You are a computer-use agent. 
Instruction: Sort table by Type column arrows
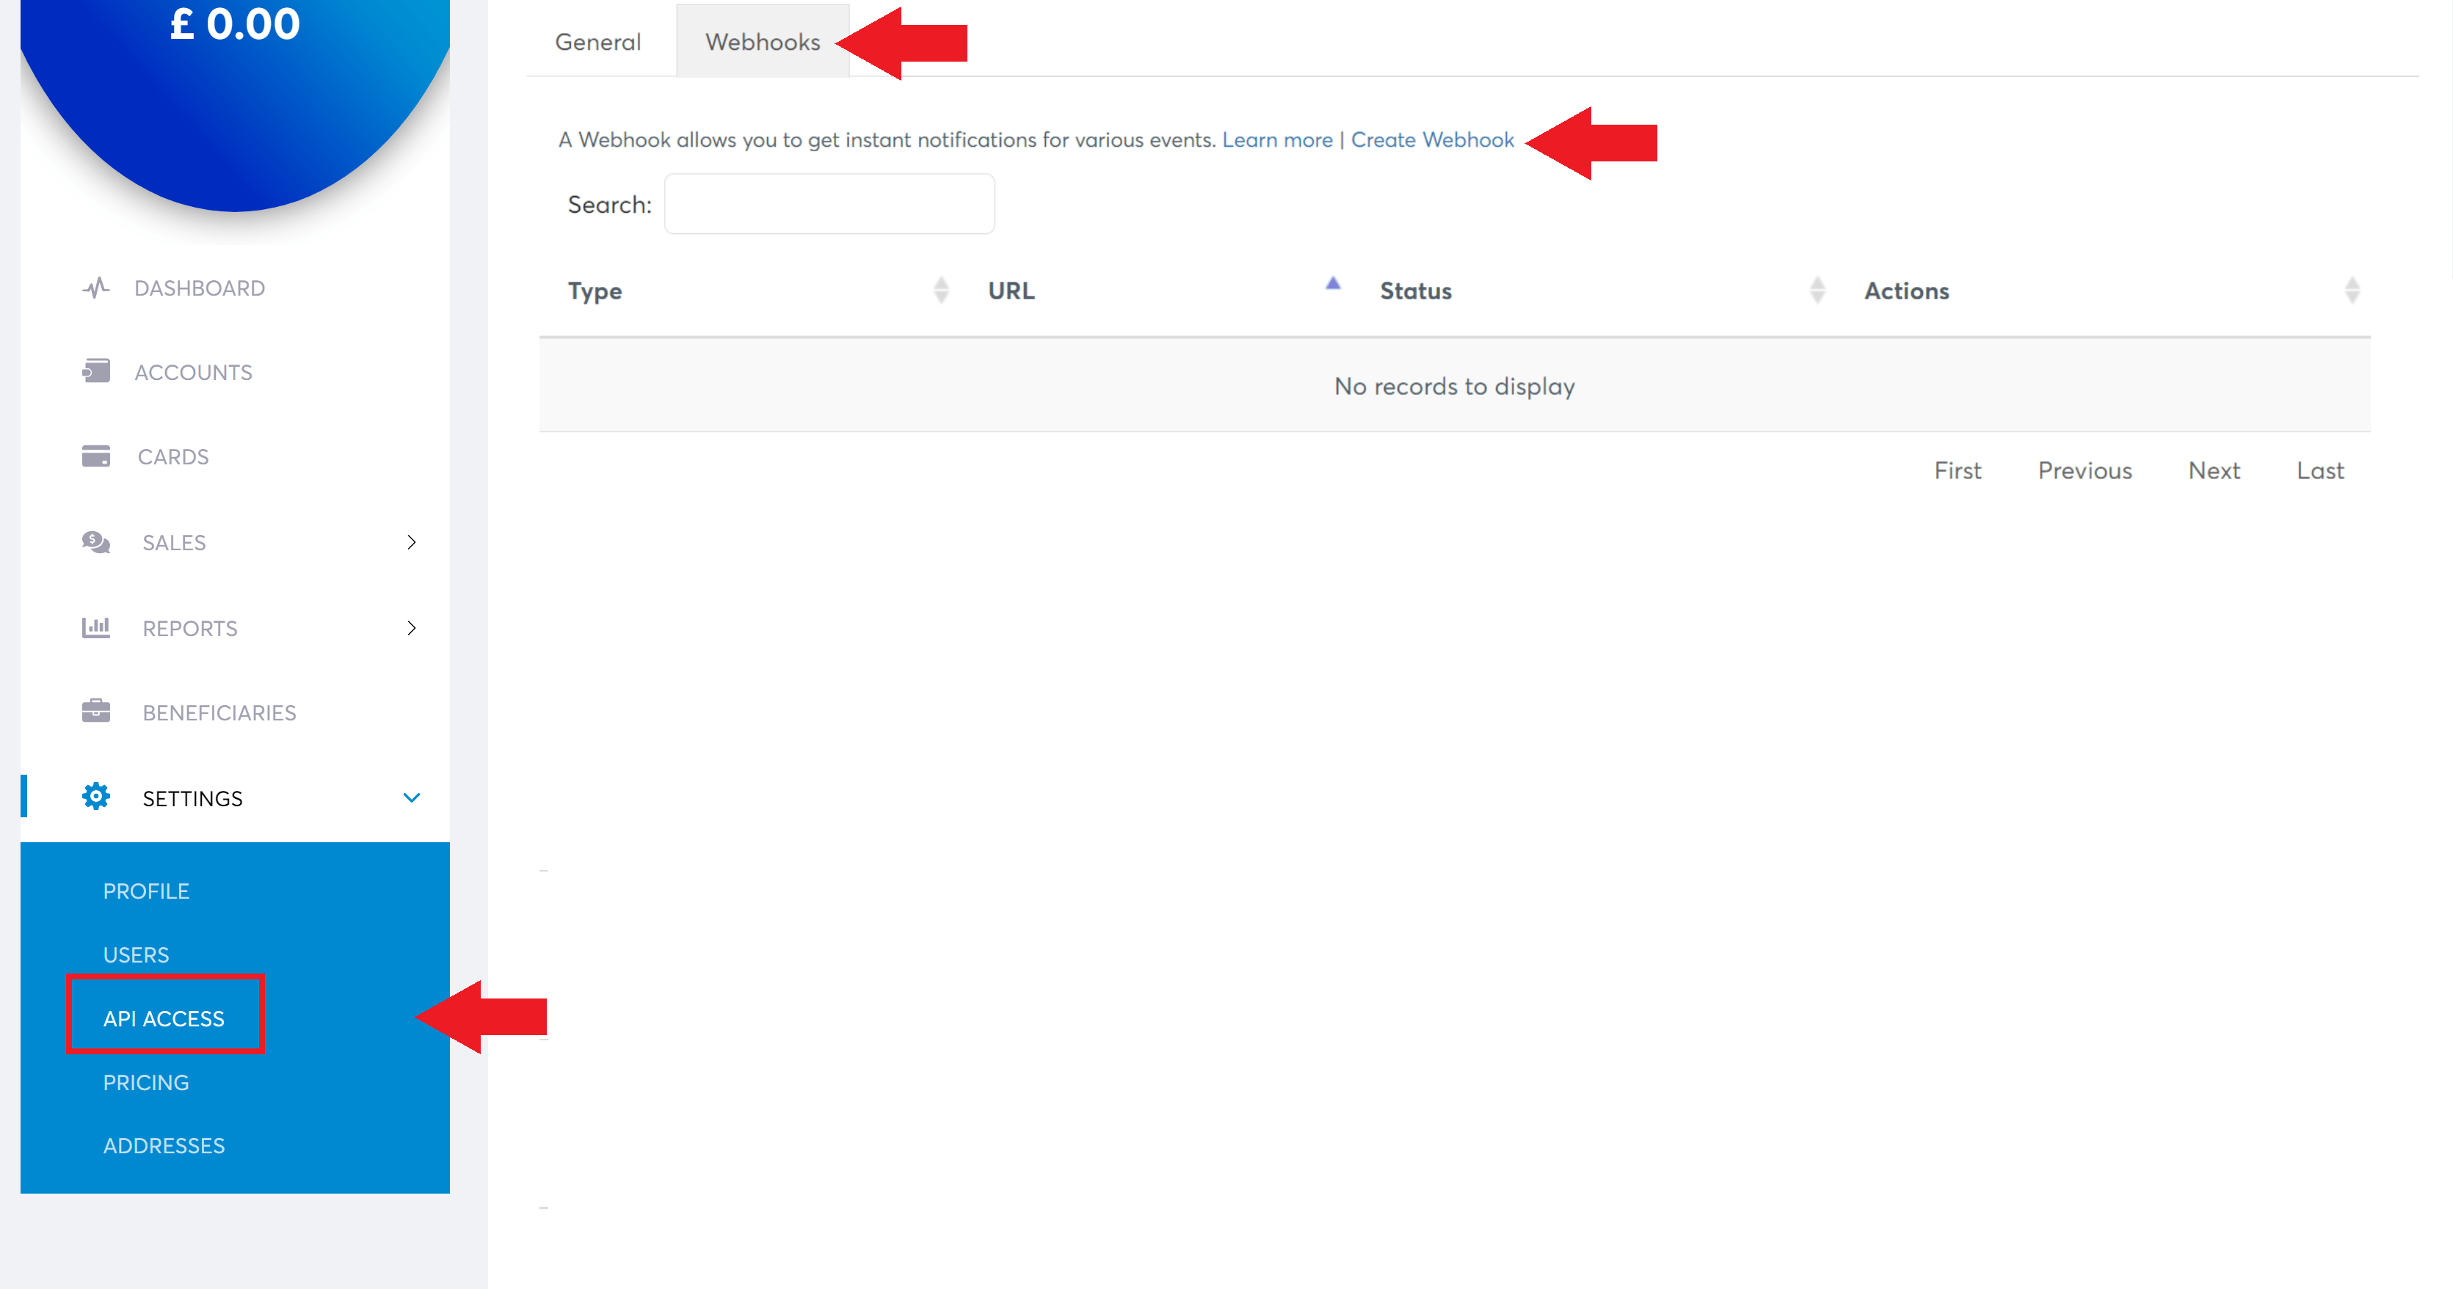941,291
